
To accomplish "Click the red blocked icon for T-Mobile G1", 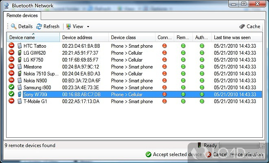I will (x=11, y=101).
